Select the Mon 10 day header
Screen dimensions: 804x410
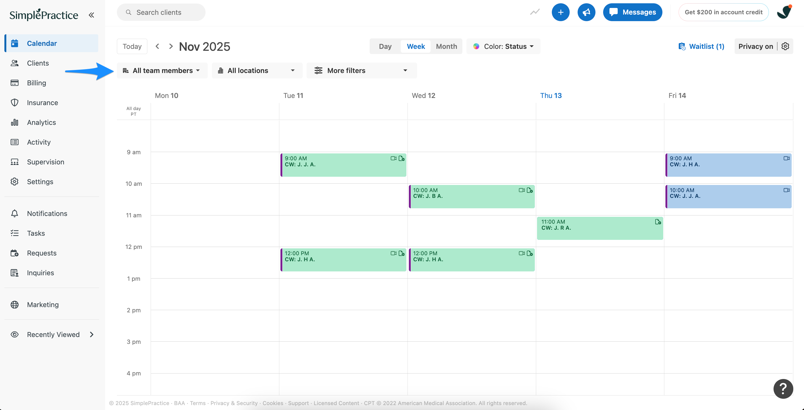click(166, 96)
